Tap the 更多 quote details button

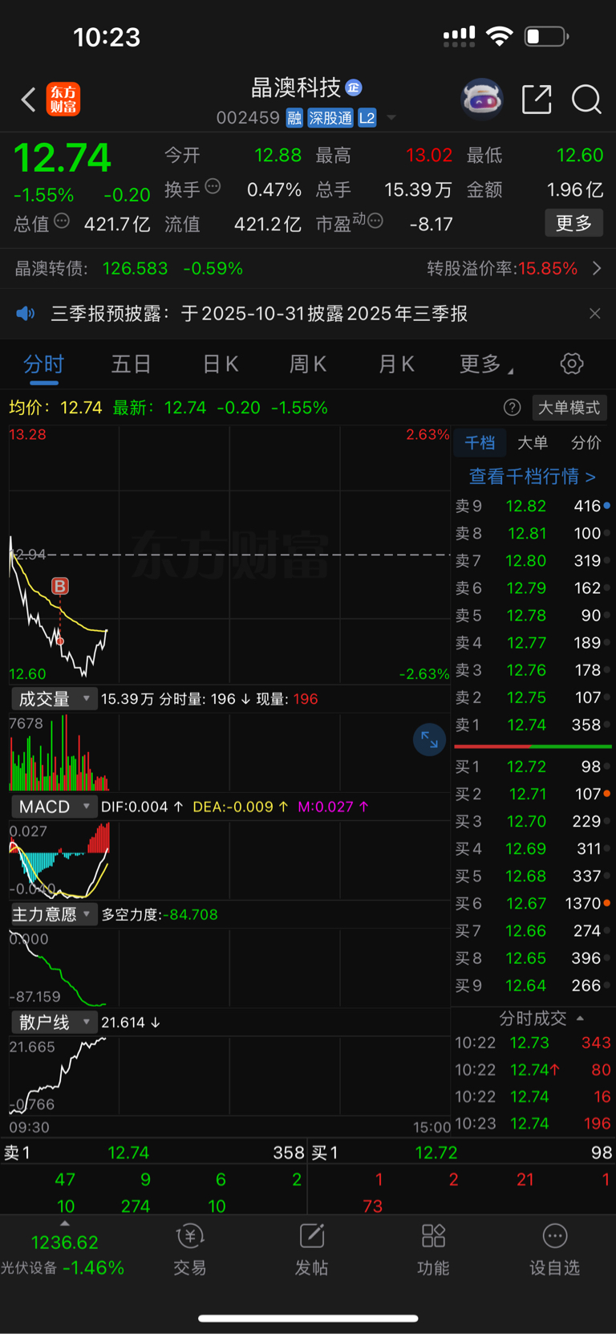573,223
